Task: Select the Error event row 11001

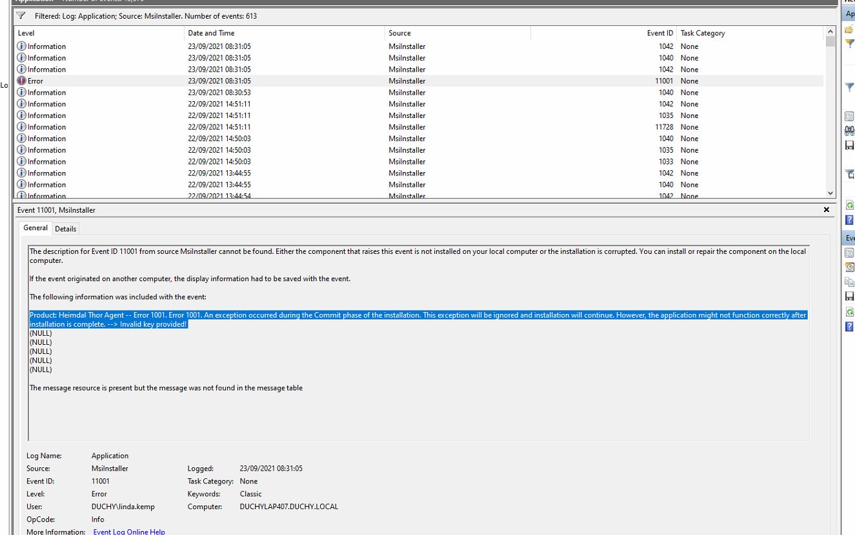Action: [419, 81]
